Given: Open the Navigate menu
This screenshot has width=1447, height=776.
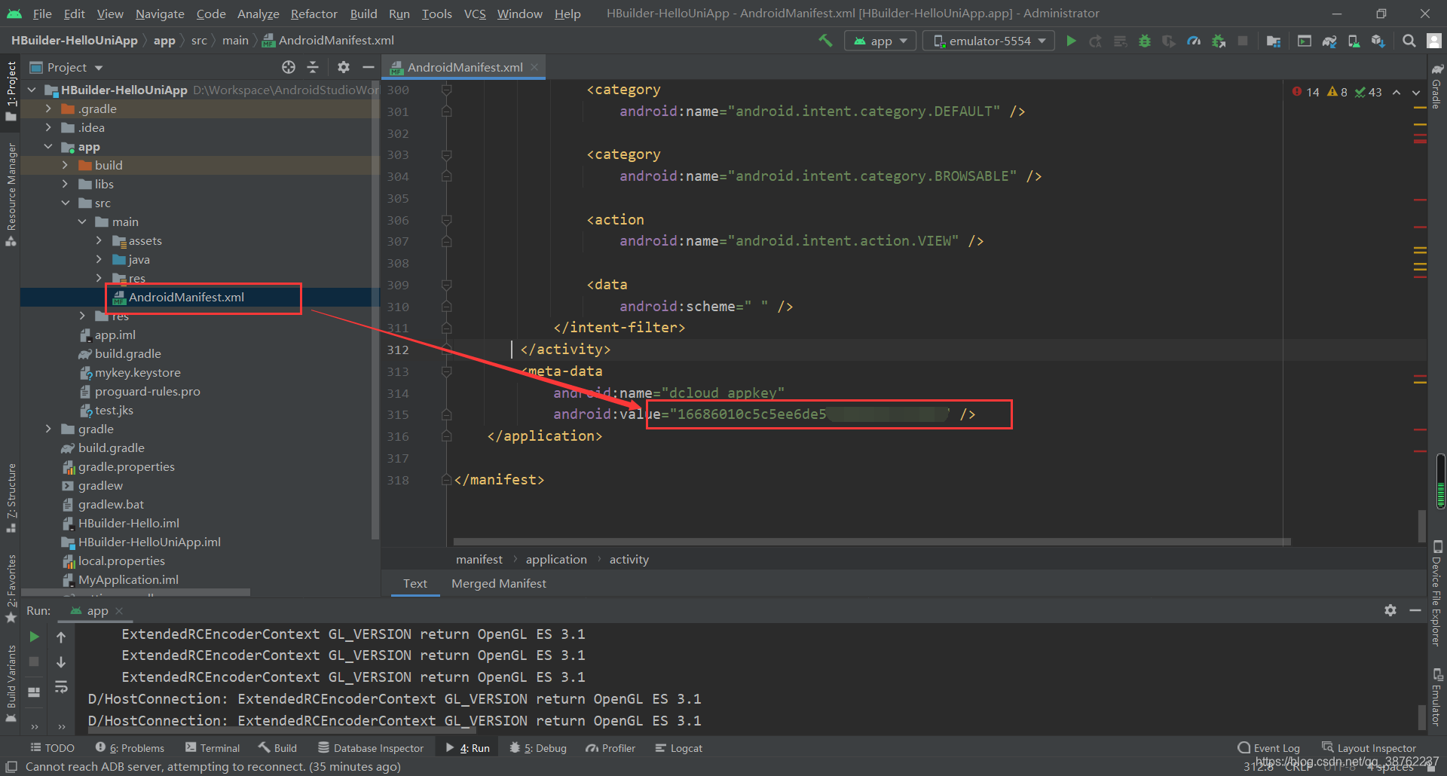Looking at the screenshot, I should [160, 14].
